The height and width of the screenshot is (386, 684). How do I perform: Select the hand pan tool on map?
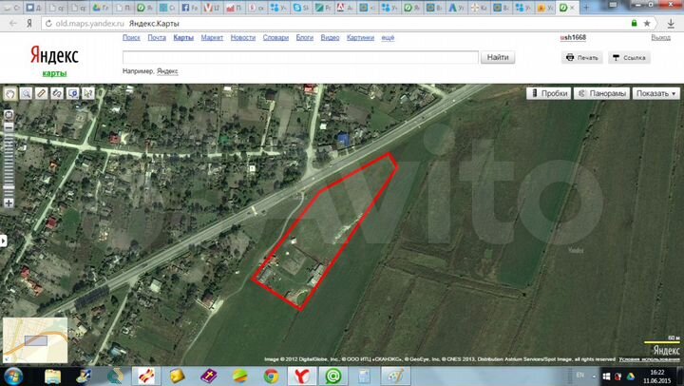pos(10,93)
